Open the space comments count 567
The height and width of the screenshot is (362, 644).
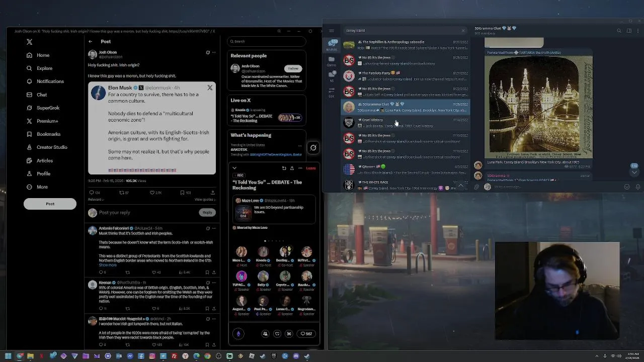point(306,334)
